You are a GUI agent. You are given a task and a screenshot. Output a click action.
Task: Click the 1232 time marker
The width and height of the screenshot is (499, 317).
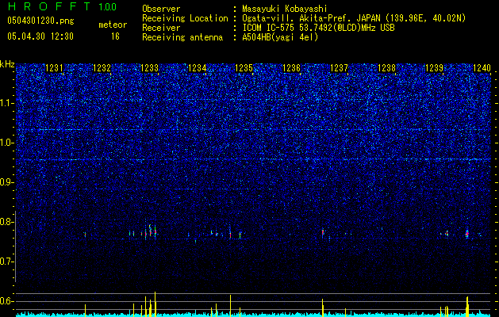point(102,68)
